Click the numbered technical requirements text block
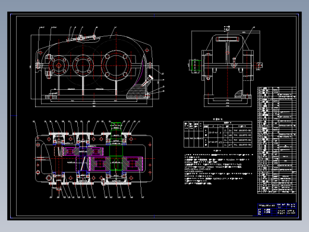 [219, 169]
